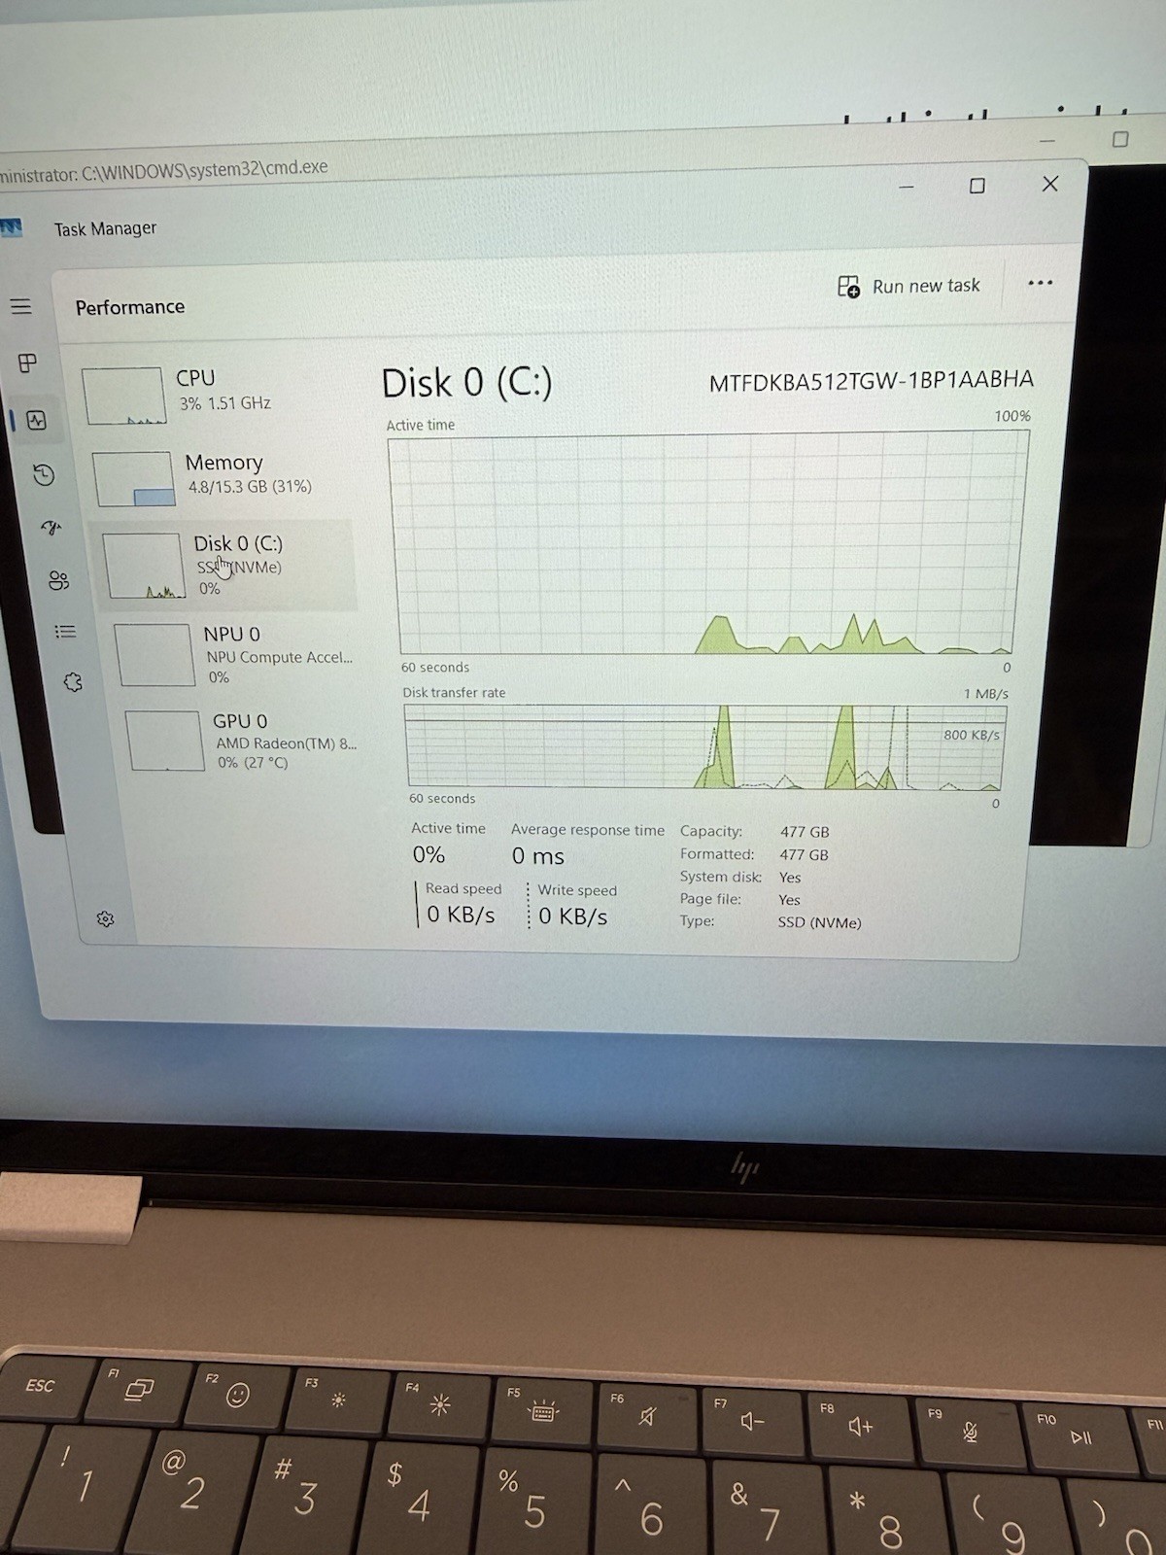This screenshot has width=1166, height=1555.
Task: Minimize the cmd.exe window behind
Action: [x=1046, y=141]
